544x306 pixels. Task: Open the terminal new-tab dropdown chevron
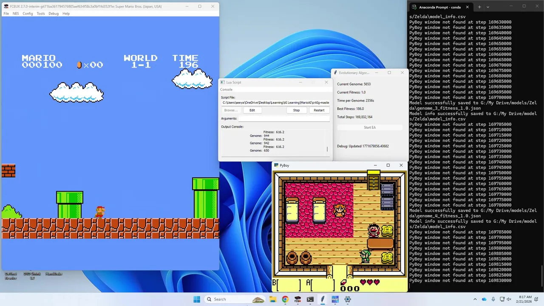click(488, 7)
